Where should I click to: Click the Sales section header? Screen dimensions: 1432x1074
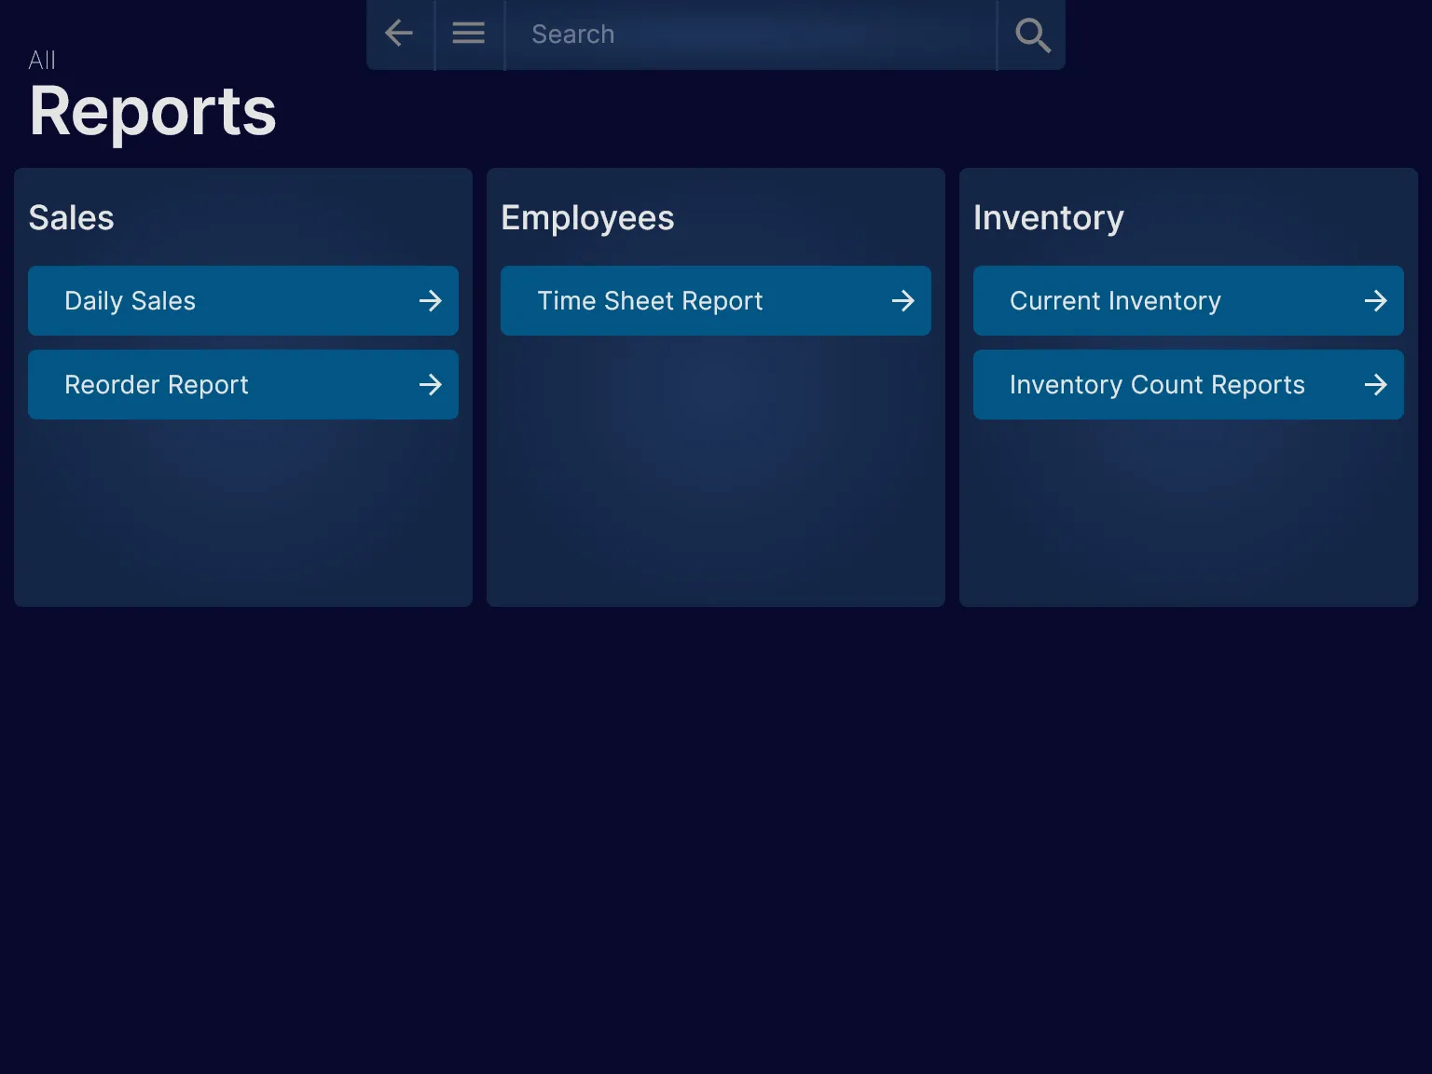[x=71, y=217]
